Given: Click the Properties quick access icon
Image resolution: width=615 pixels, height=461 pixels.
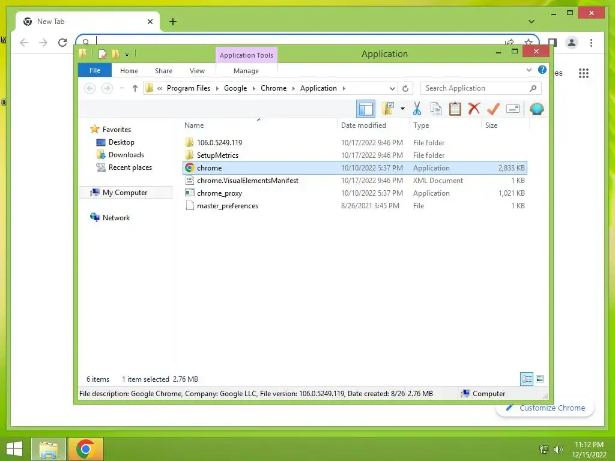Looking at the screenshot, I should point(102,54).
